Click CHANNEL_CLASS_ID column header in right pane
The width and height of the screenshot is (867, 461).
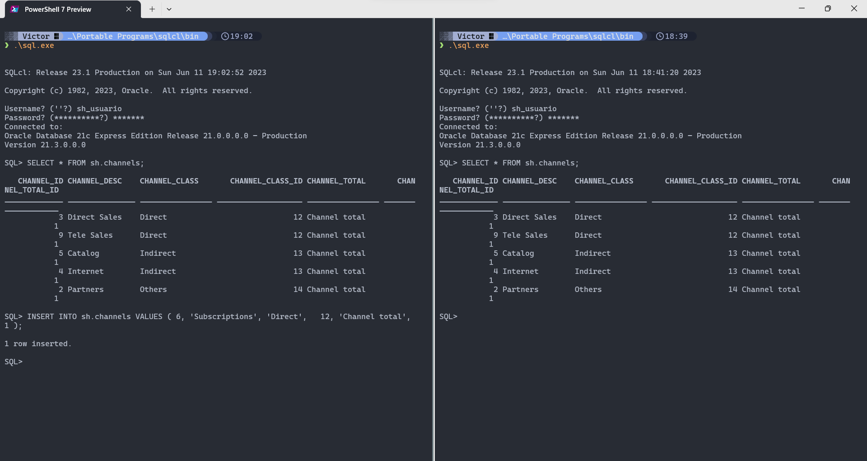click(x=701, y=181)
